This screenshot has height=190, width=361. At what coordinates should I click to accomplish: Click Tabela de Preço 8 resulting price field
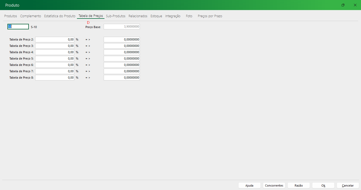(x=122, y=78)
